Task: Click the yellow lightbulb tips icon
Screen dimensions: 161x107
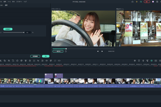Action: click(x=137, y=2)
